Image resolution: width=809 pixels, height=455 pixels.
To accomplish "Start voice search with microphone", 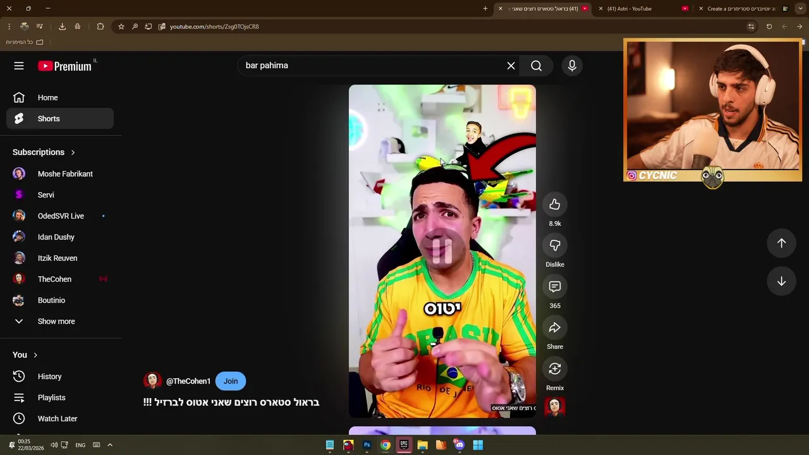I will tap(572, 66).
